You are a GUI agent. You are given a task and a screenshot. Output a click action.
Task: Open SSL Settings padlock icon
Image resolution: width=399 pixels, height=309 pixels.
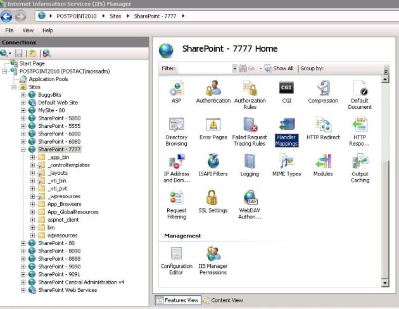coord(213,198)
